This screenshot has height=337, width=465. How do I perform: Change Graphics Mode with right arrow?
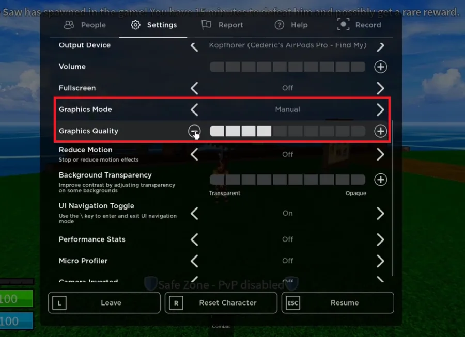tap(380, 109)
